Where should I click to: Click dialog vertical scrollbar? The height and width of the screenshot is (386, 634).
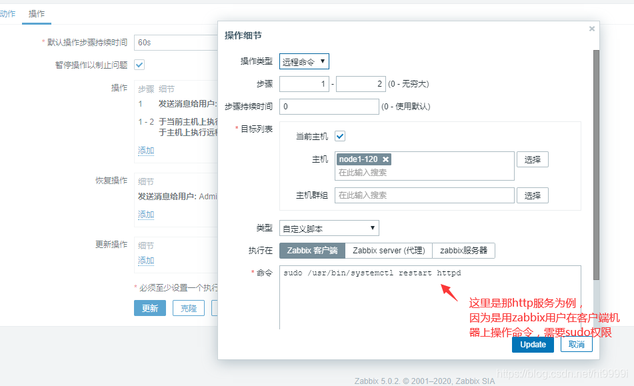[596, 165]
